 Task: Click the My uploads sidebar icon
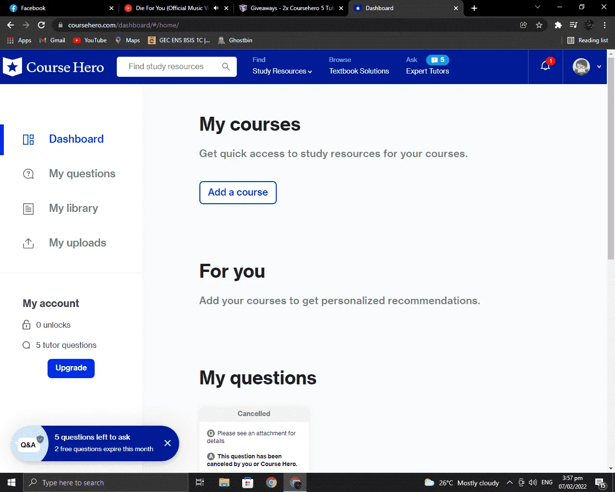click(x=28, y=243)
